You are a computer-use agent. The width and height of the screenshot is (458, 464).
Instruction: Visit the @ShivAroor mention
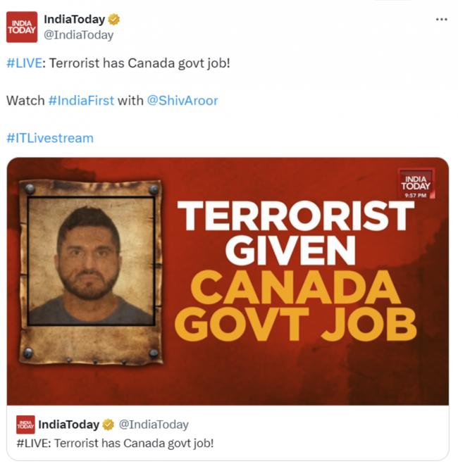click(182, 101)
